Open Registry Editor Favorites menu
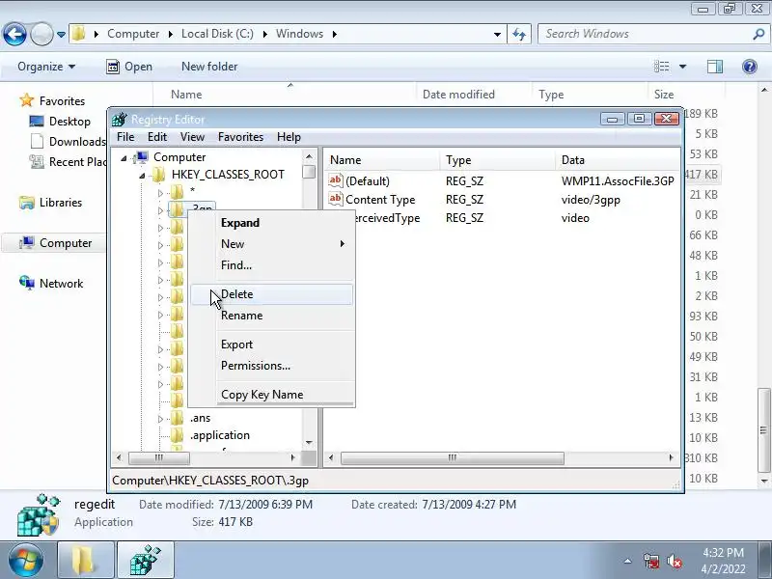Screen dimensions: 772x579 pos(240,137)
